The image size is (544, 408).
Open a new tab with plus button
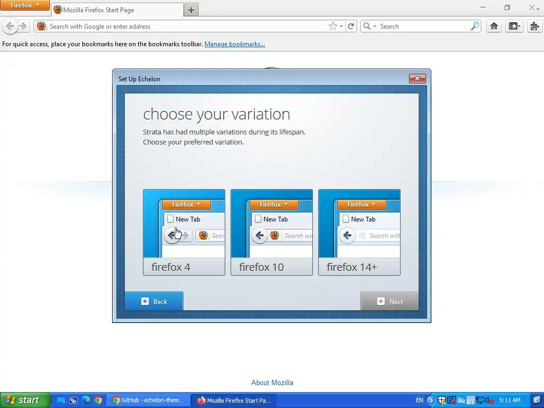click(191, 10)
